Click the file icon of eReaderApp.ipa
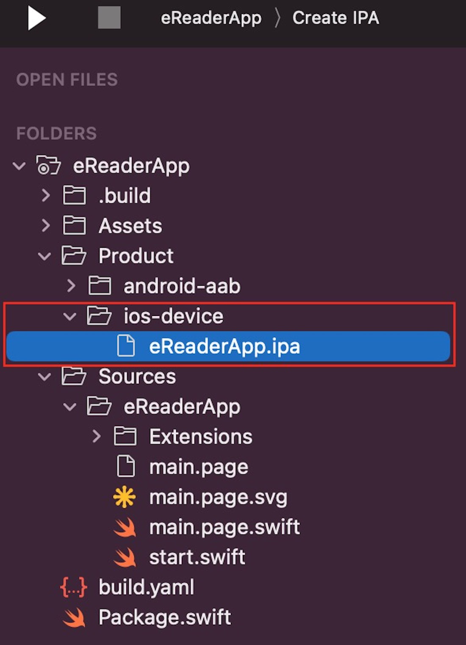Viewport: 466px width, 645px height. click(x=126, y=346)
